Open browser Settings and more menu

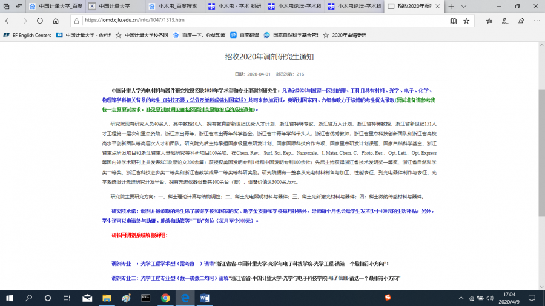click(535, 20)
